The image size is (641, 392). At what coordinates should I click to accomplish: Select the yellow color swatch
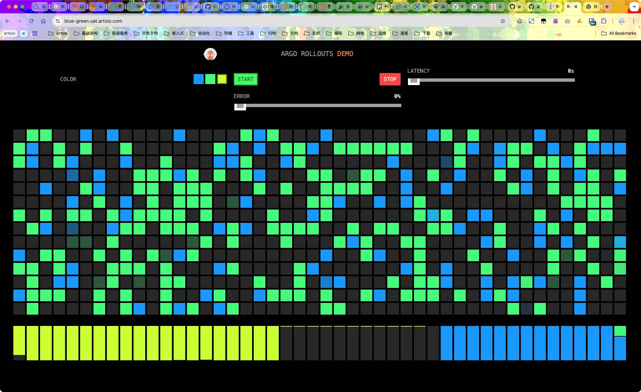coord(222,79)
